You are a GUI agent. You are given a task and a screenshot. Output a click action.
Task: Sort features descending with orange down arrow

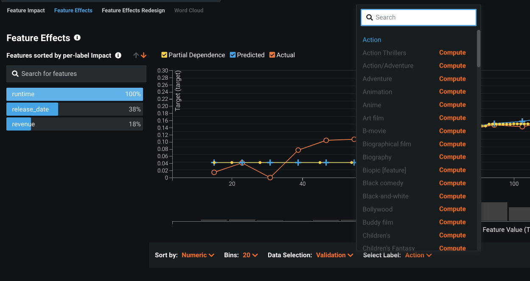tap(143, 56)
